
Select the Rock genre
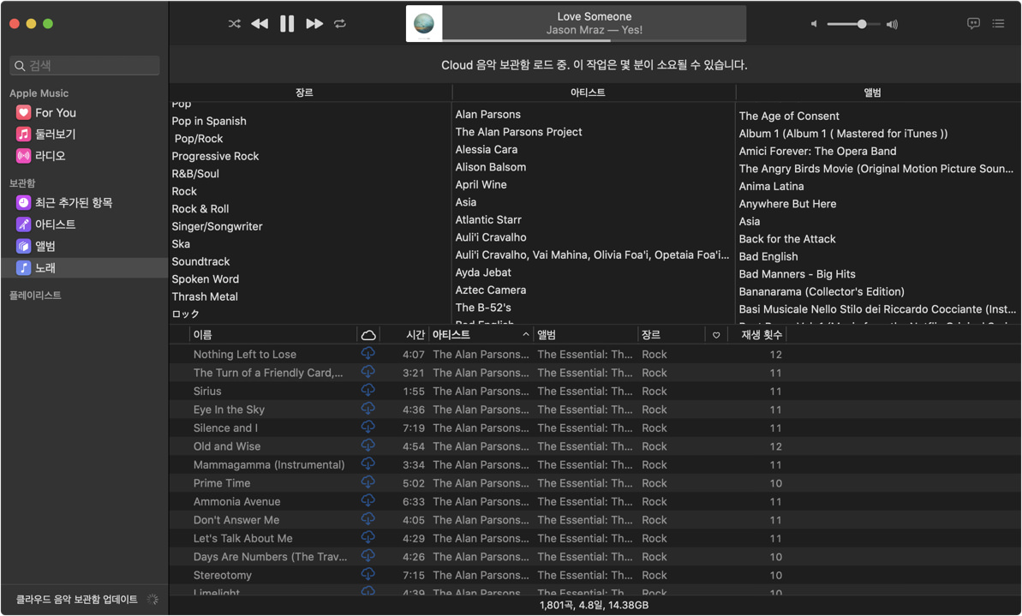point(184,192)
